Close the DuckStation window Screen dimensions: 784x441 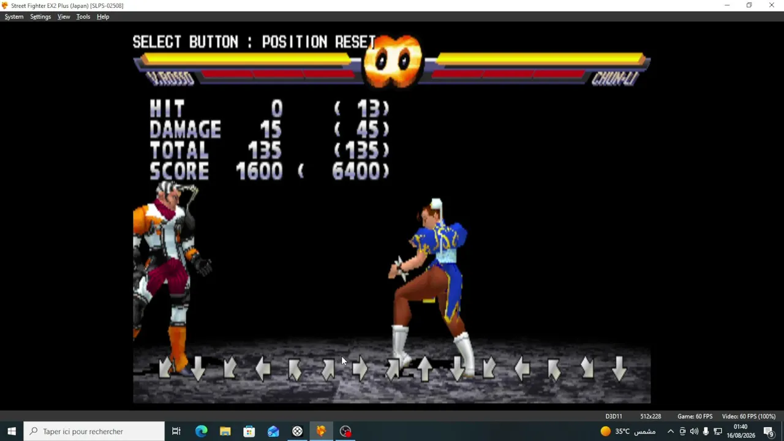pos(772,6)
